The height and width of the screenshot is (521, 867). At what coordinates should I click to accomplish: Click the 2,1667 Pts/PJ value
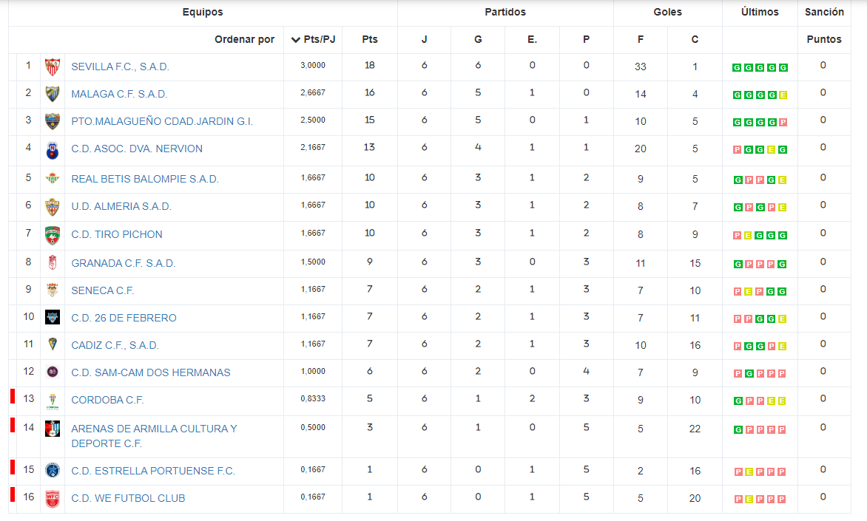(313, 148)
